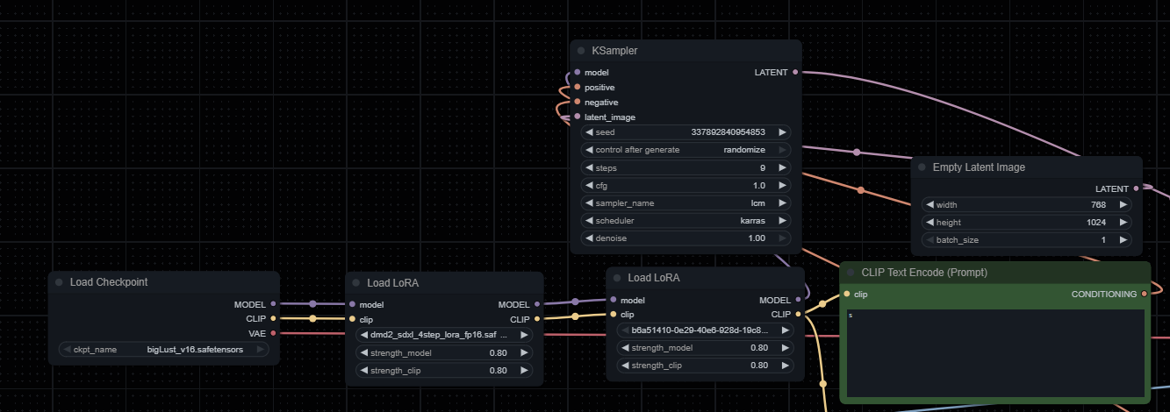Select the Load Checkpoint node title
Image resolution: width=1170 pixels, height=412 pixels.
coord(109,282)
